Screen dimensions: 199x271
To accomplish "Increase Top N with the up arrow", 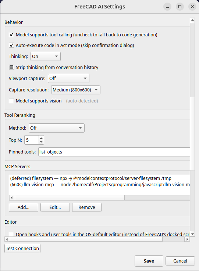I will tap(41, 138).
